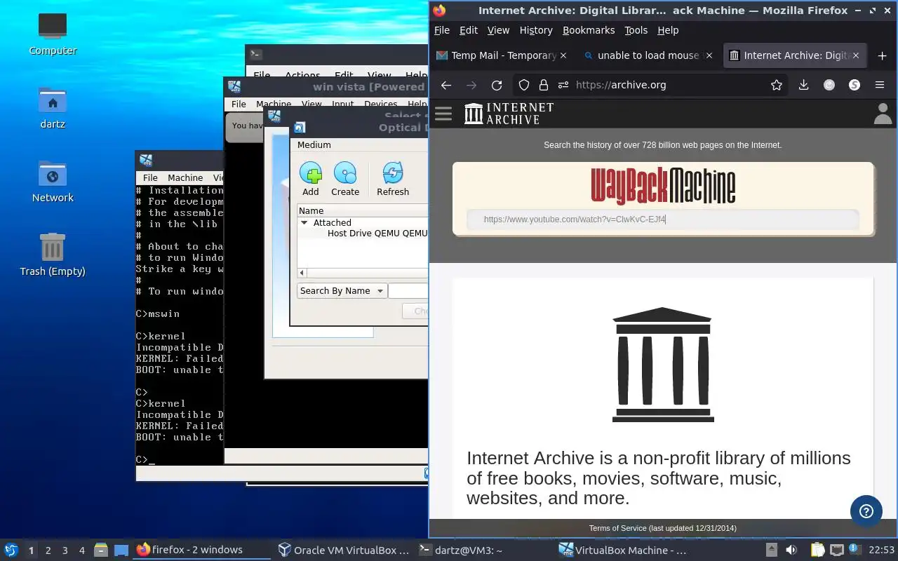Go back in Firefox navigation
898x561 pixels.
(x=446, y=85)
